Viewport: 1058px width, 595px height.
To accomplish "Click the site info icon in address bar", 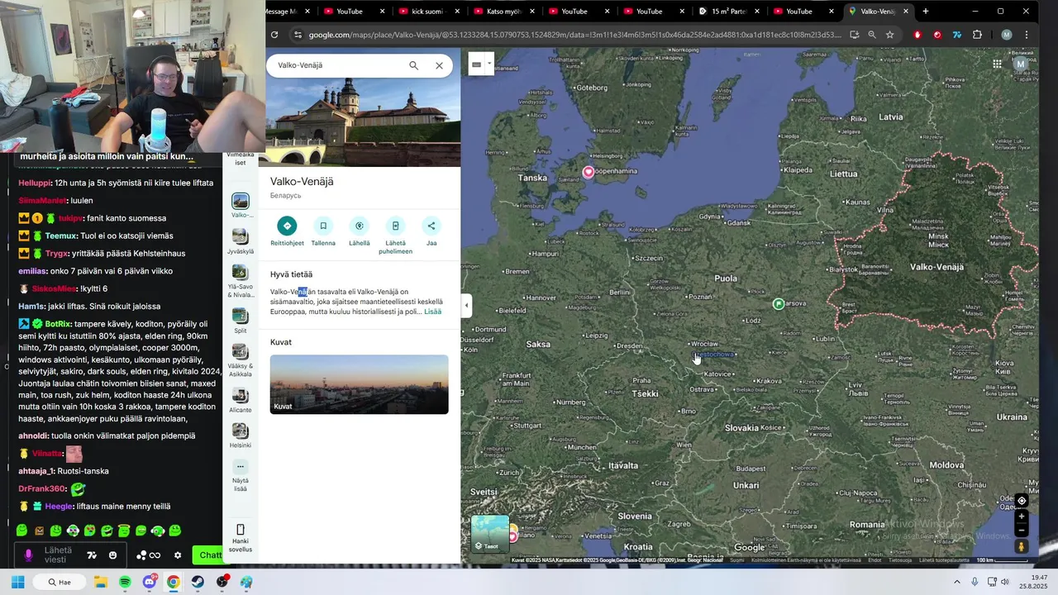I will 298,35.
